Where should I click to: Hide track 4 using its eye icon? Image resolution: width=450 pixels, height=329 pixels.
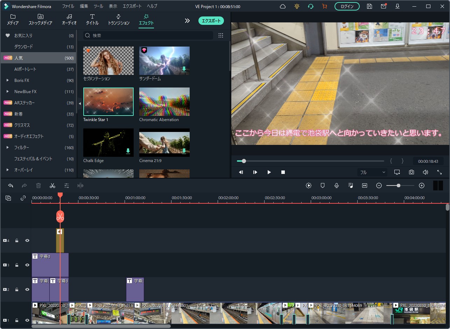[x=27, y=240]
